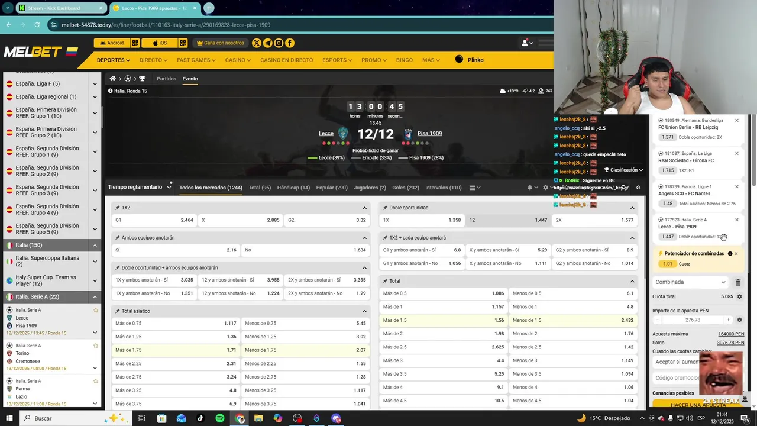
Task: Collapse the Italia. Serie A (22) section
Action: (95, 297)
